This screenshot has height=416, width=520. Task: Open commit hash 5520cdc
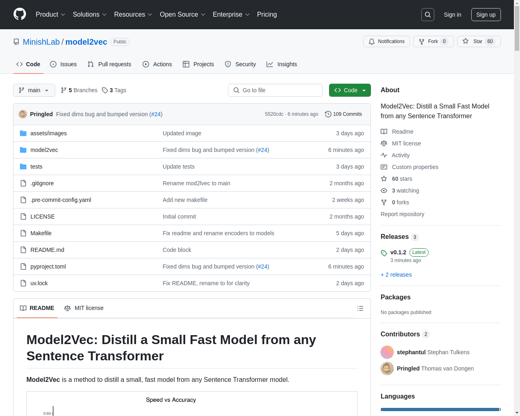click(274, 114)
